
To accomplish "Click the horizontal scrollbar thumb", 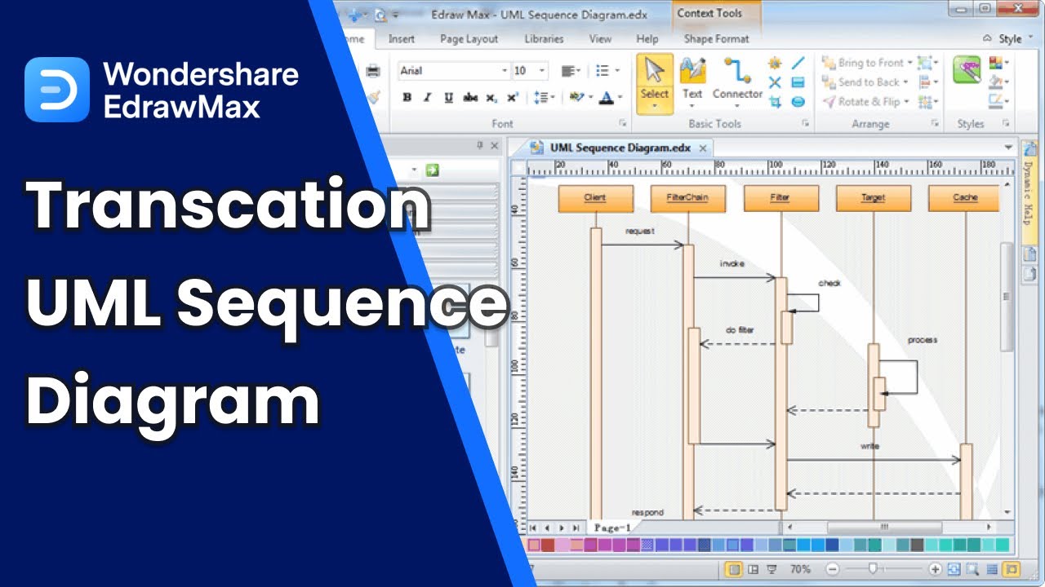I will click(884, 528).
